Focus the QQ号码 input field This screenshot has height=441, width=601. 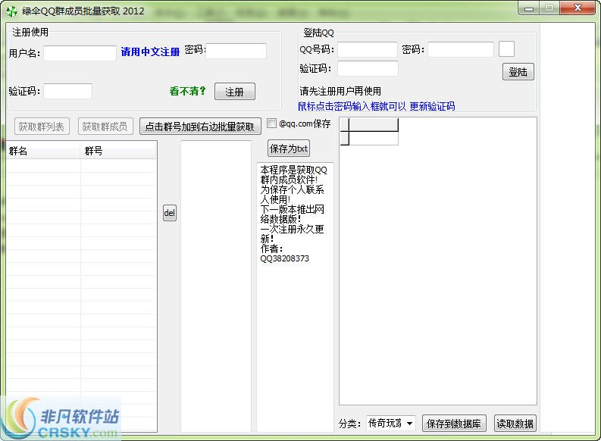coord(367,49)
